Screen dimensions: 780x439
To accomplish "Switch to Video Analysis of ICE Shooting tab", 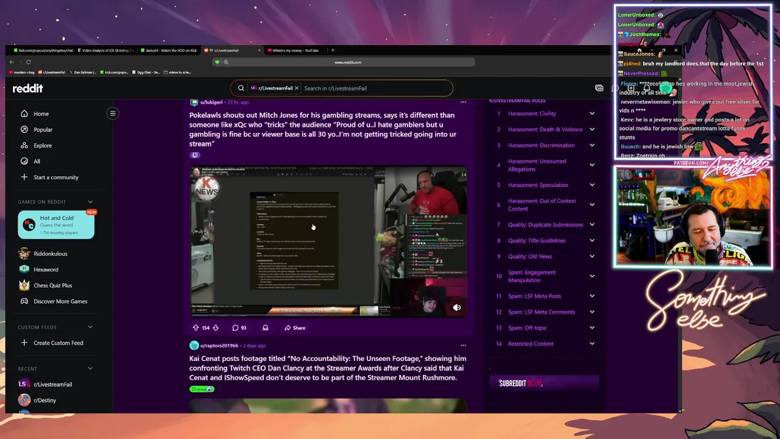I will click(x=107, y=51).
